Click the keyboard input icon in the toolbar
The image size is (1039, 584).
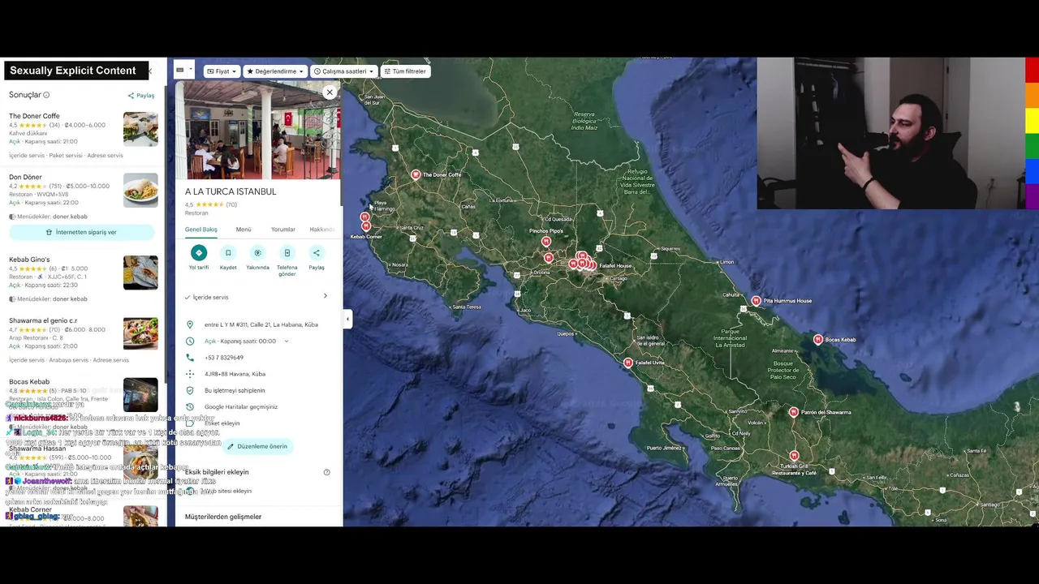[x=180, y=71]
